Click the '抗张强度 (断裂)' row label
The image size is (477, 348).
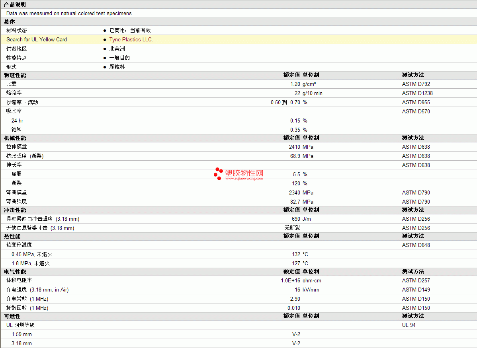(x=25, y=156)
